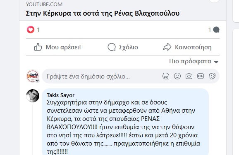
Task: Focus the Γράψτε ένα δημόσιο σχόλιο field
Action: [x=101, y=76]
